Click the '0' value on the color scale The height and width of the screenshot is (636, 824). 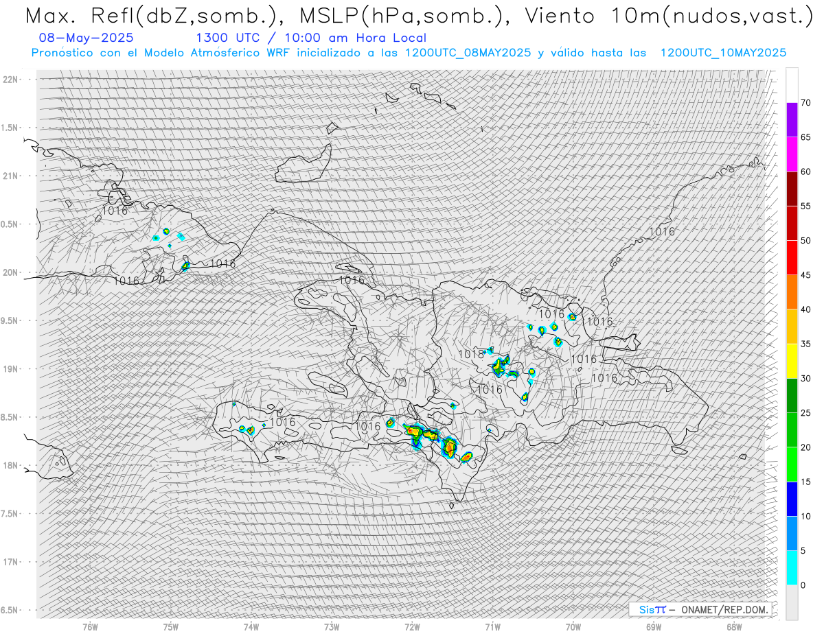tap(803, 585)
